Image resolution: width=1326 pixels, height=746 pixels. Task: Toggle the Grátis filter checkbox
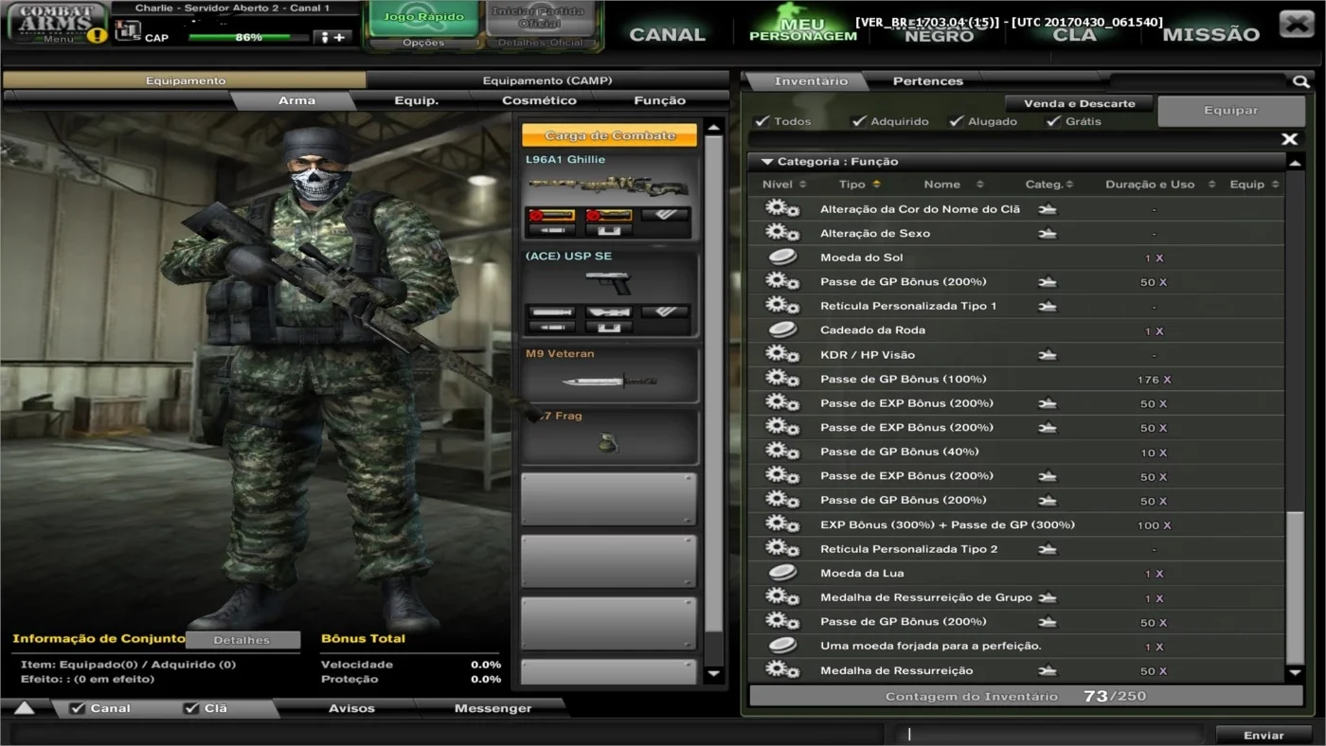point(1053,121)
